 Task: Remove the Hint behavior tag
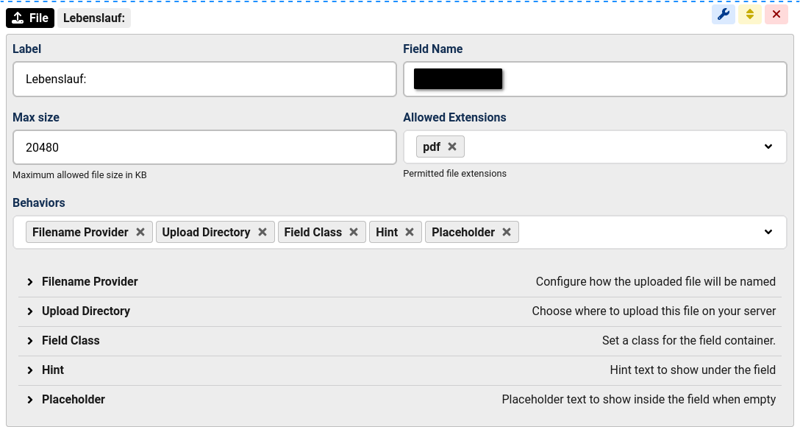(410, 232)
